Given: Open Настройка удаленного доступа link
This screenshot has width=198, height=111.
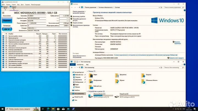Looking at the screenshot, I should tap(79, 20).
